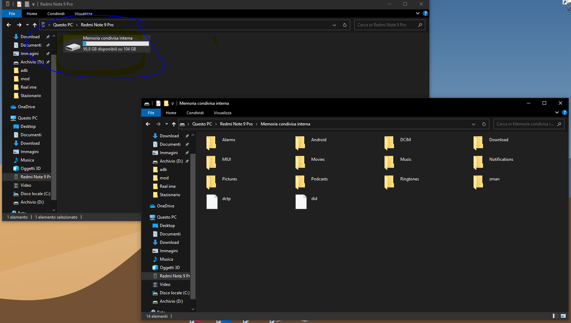Image resolution: width=571 pixels, height=323 pixels.
Task: Open the Android folder
Action: point(311,143)
